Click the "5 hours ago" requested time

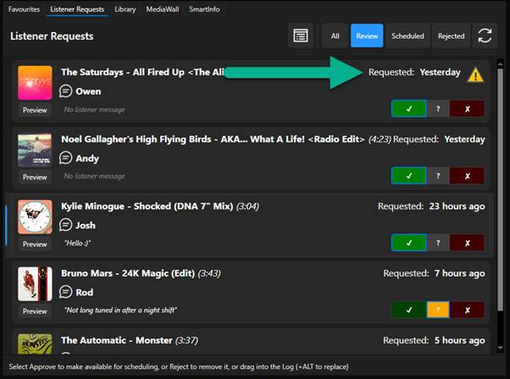point(459,340)
